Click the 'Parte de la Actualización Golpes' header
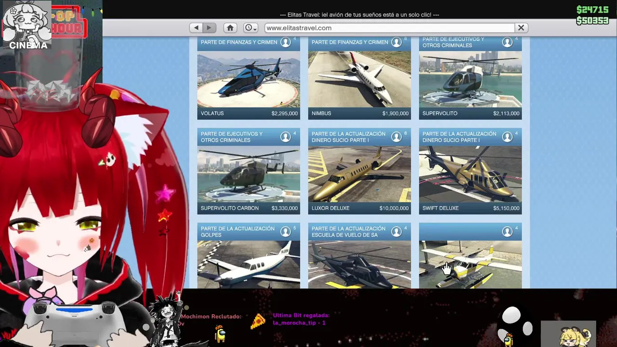 pyautogui.click(x=238, y=232)
